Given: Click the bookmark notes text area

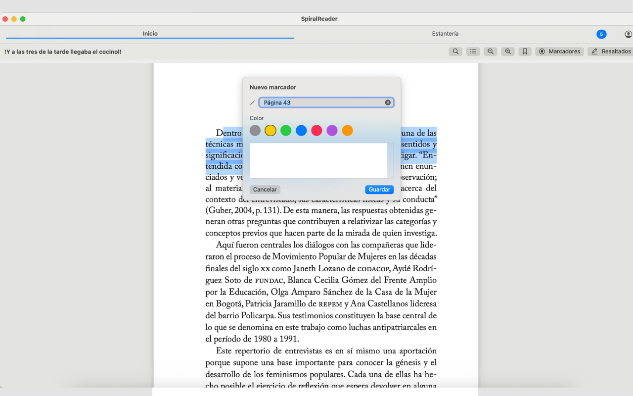Looking at the screenshot, I should [321, 160].
